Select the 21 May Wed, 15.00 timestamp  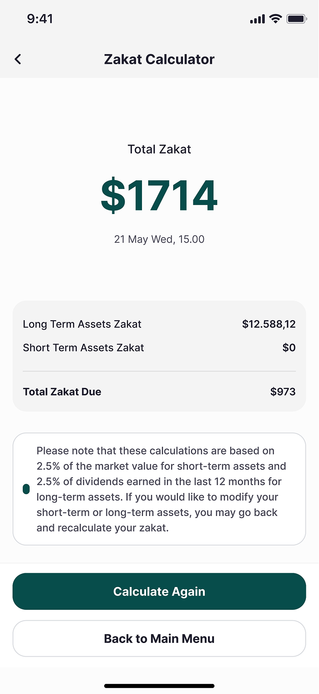pyautogui.click(x=159, y=239)
